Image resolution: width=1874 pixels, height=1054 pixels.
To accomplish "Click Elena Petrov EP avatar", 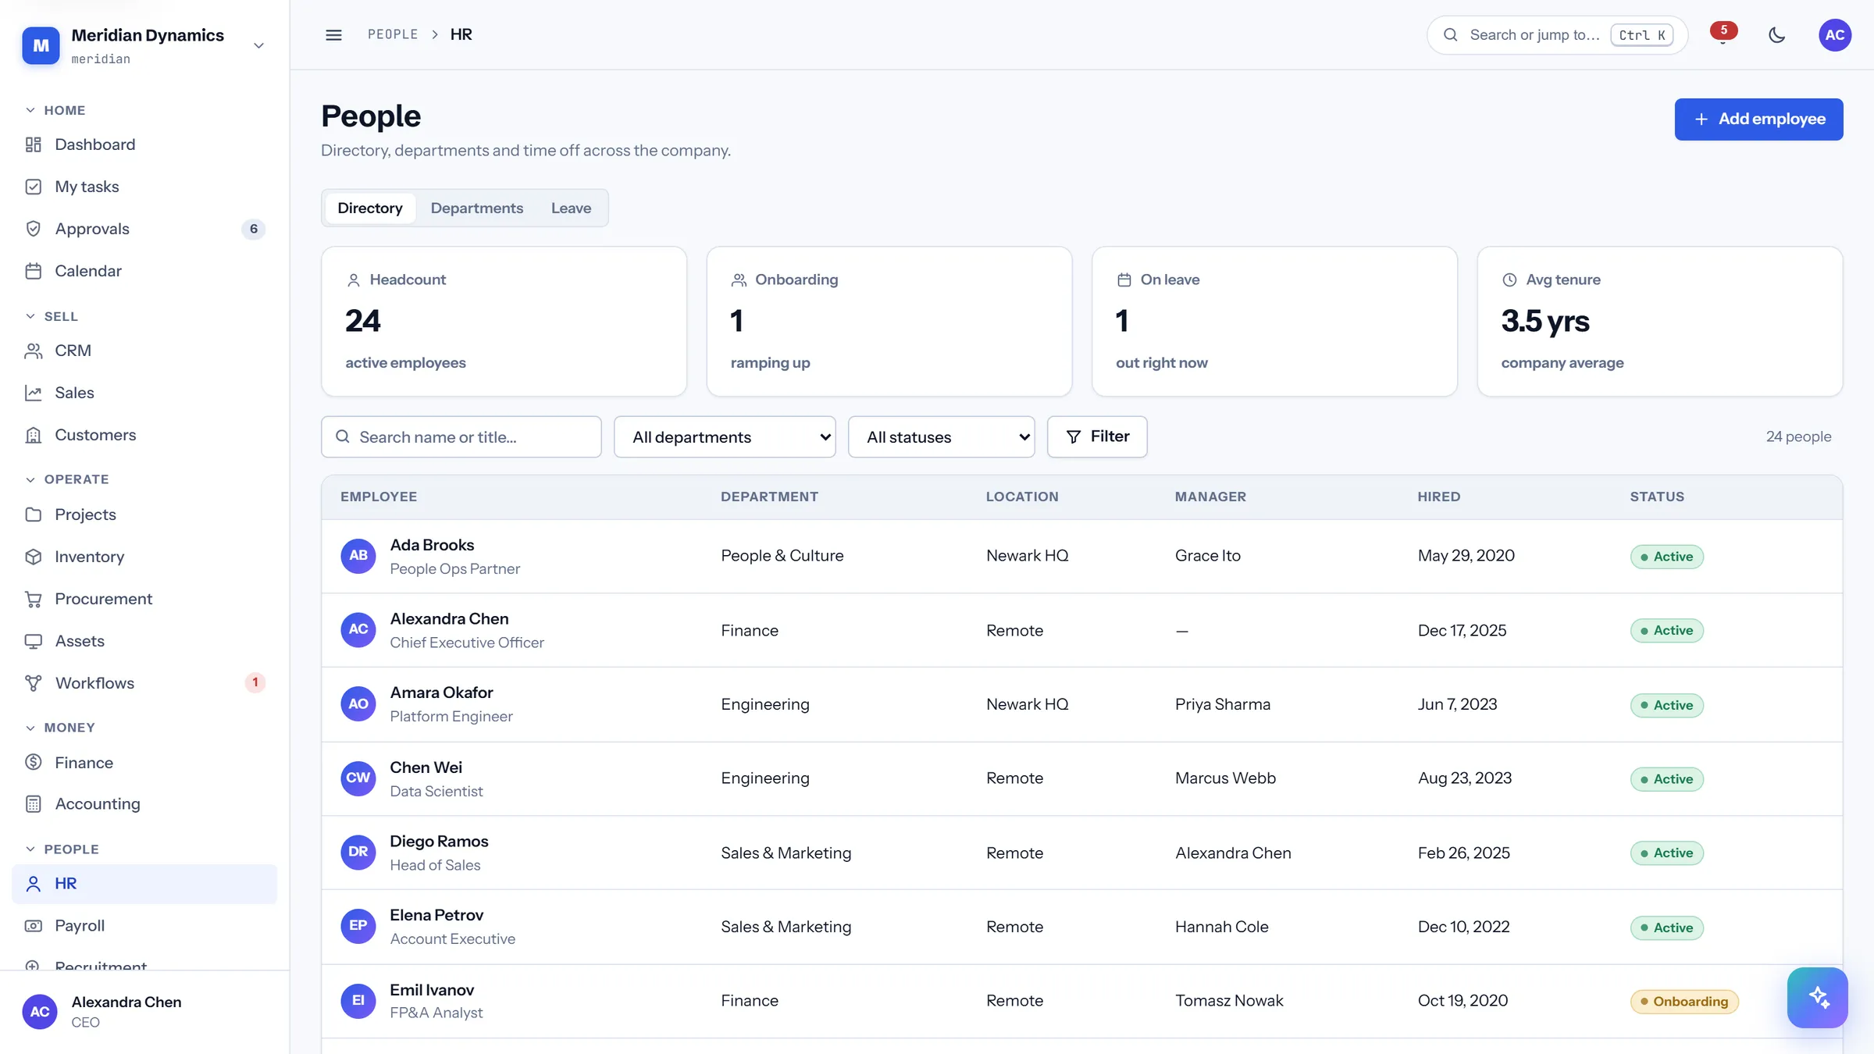I will [358, 926].
